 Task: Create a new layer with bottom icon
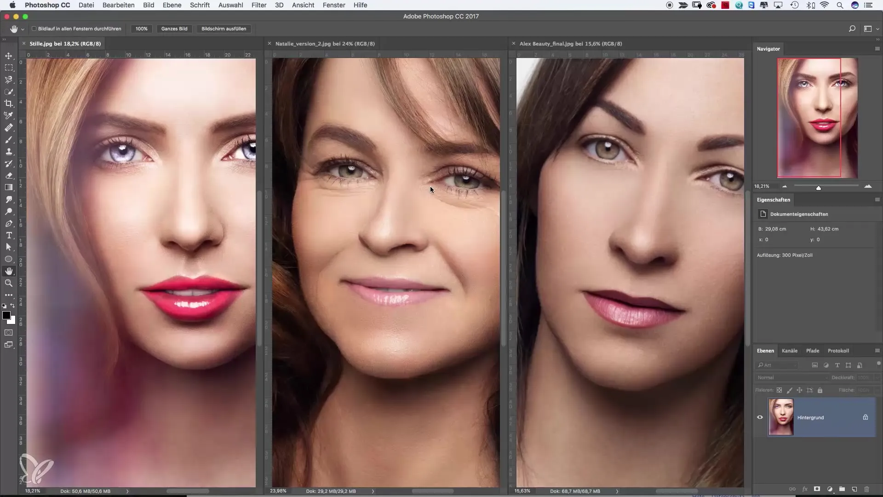tap(854, 489)
